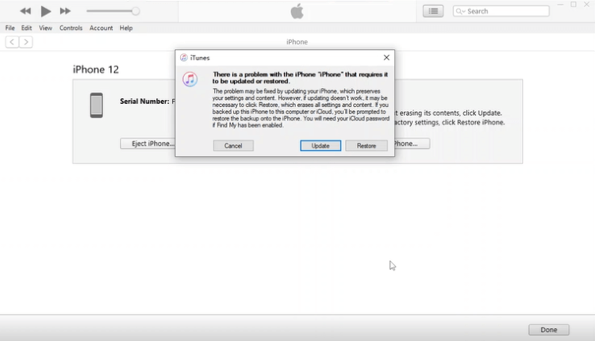
Task: Go back with the left arrow
Action: pyautogui.click(x=12, y=42)
